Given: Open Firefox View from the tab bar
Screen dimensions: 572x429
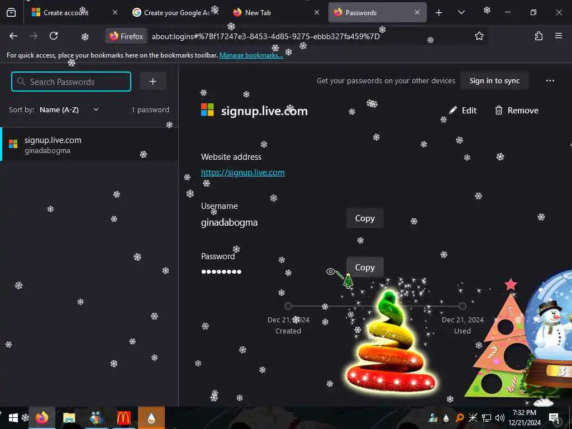Looking at the screenshot, I should click(11, 12).
